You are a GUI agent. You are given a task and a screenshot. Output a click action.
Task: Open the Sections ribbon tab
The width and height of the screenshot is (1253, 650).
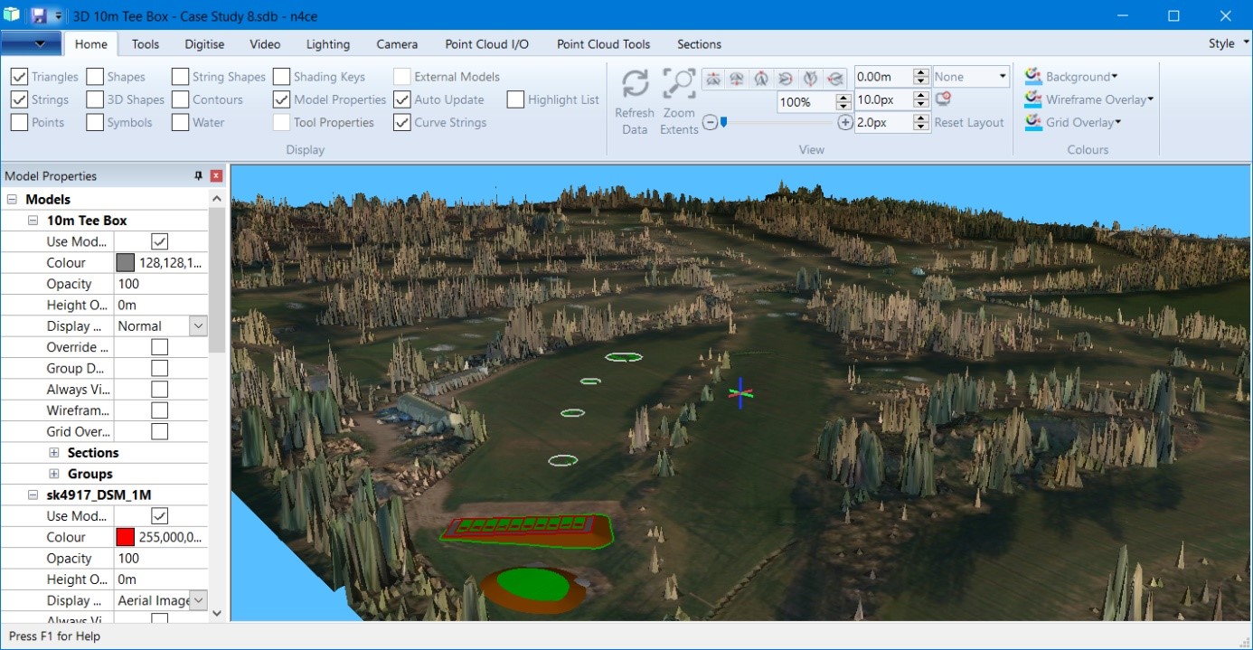pos(699,43)
